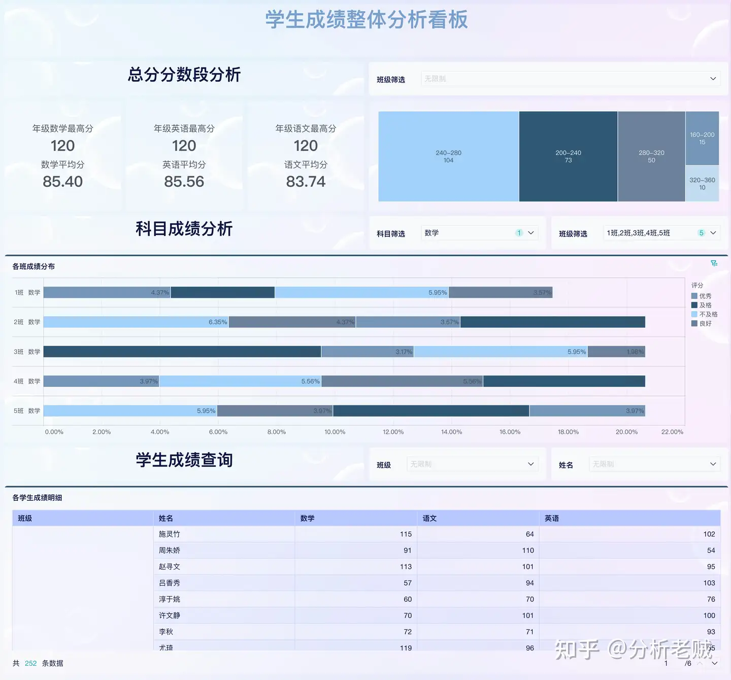Image resolution: width=731 pixels, height=680 pixels.
Task: Click the filter icon above the class chart
Action: 714,263
